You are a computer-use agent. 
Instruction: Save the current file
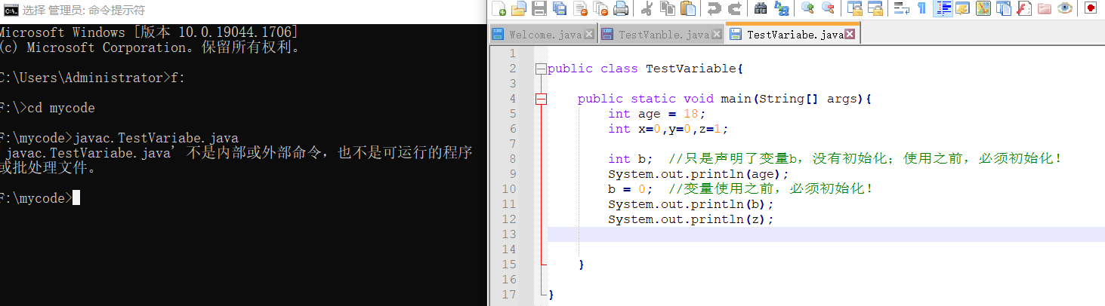(539, 8)
